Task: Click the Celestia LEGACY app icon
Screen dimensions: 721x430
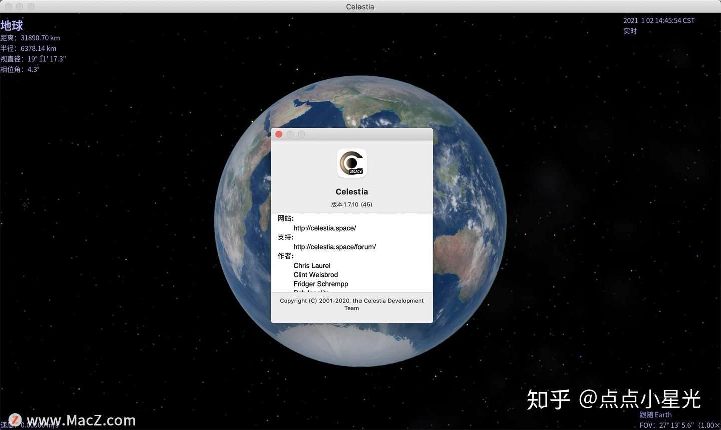Action: click(x=351, y=163)
